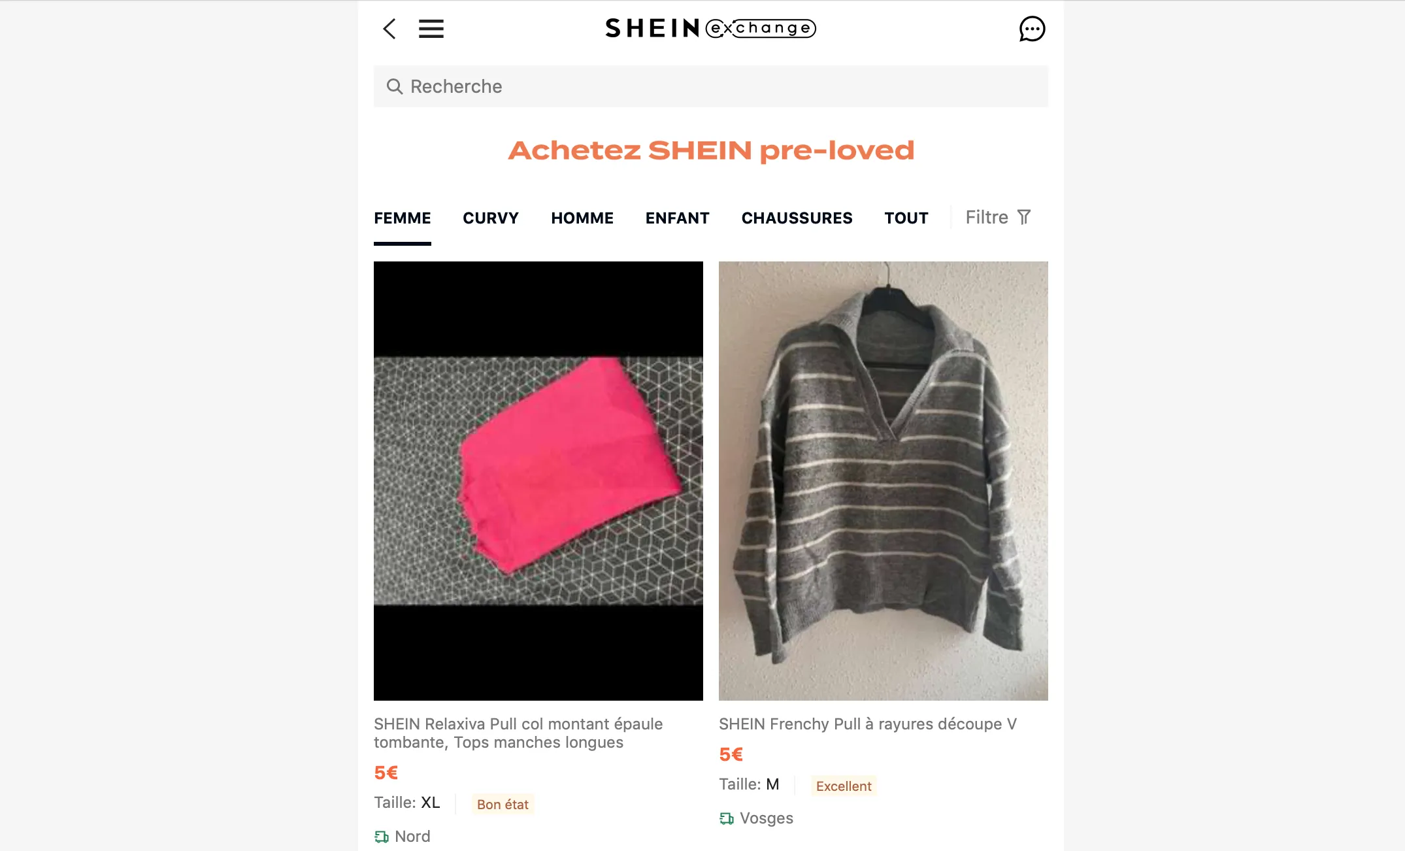The height and width of the screenshot is (851, 1405).
Task: Click the delivery truck icon beside Vosges
Action: [727, 818]
